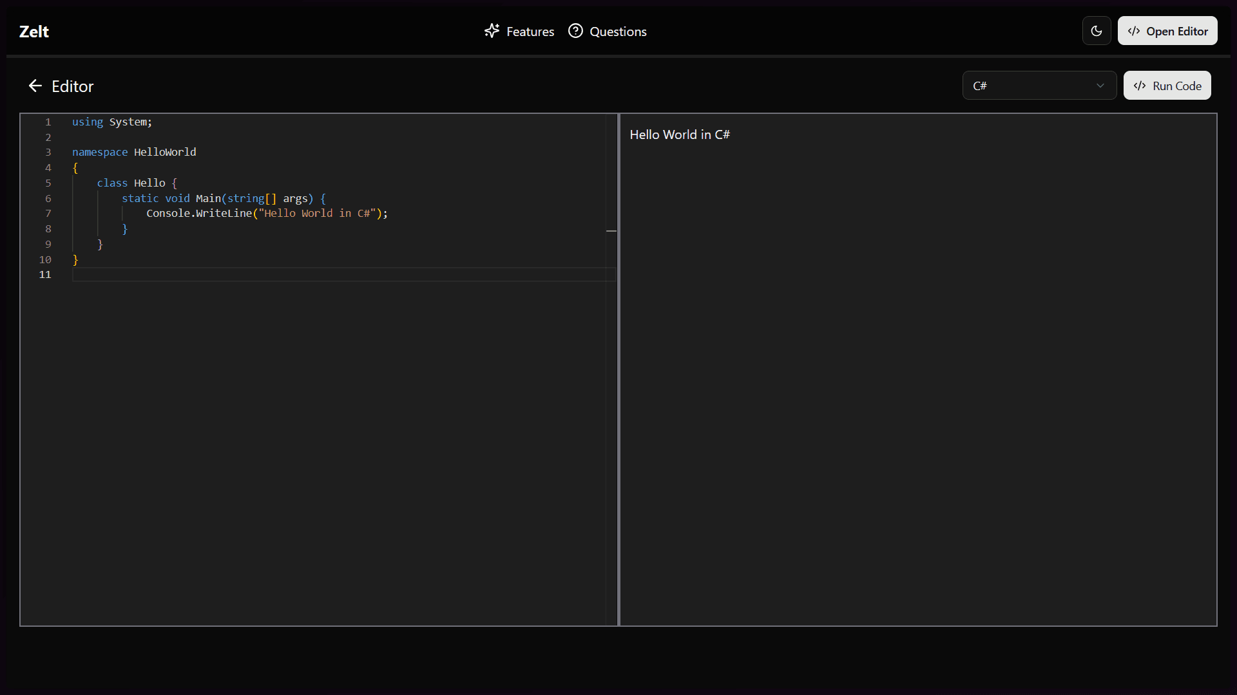Click the question mark icon beside Questions
Viewport: 1237px width, 695px height.
[575, 31]
